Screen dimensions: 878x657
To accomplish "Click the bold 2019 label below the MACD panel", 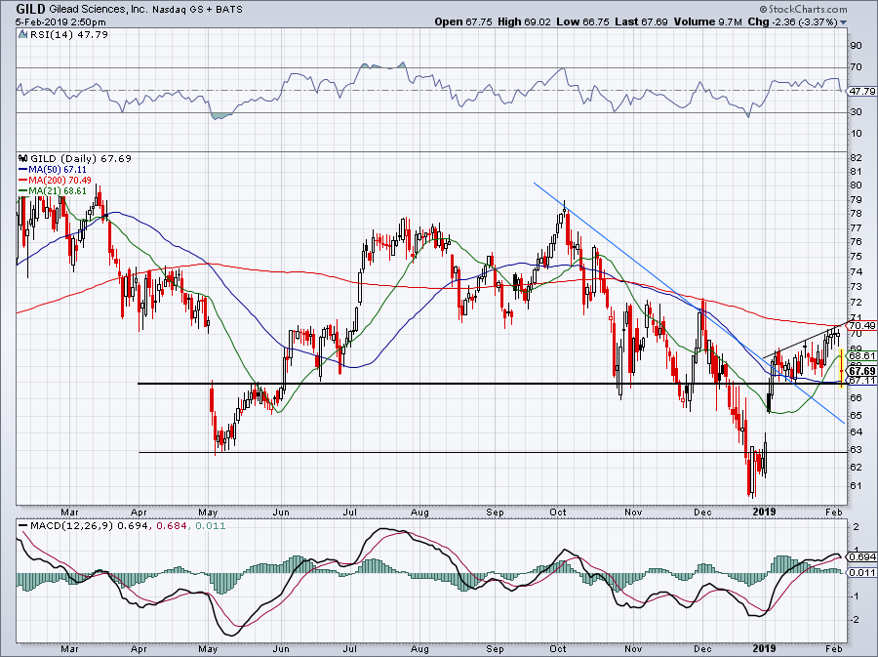I will point(764,648).
